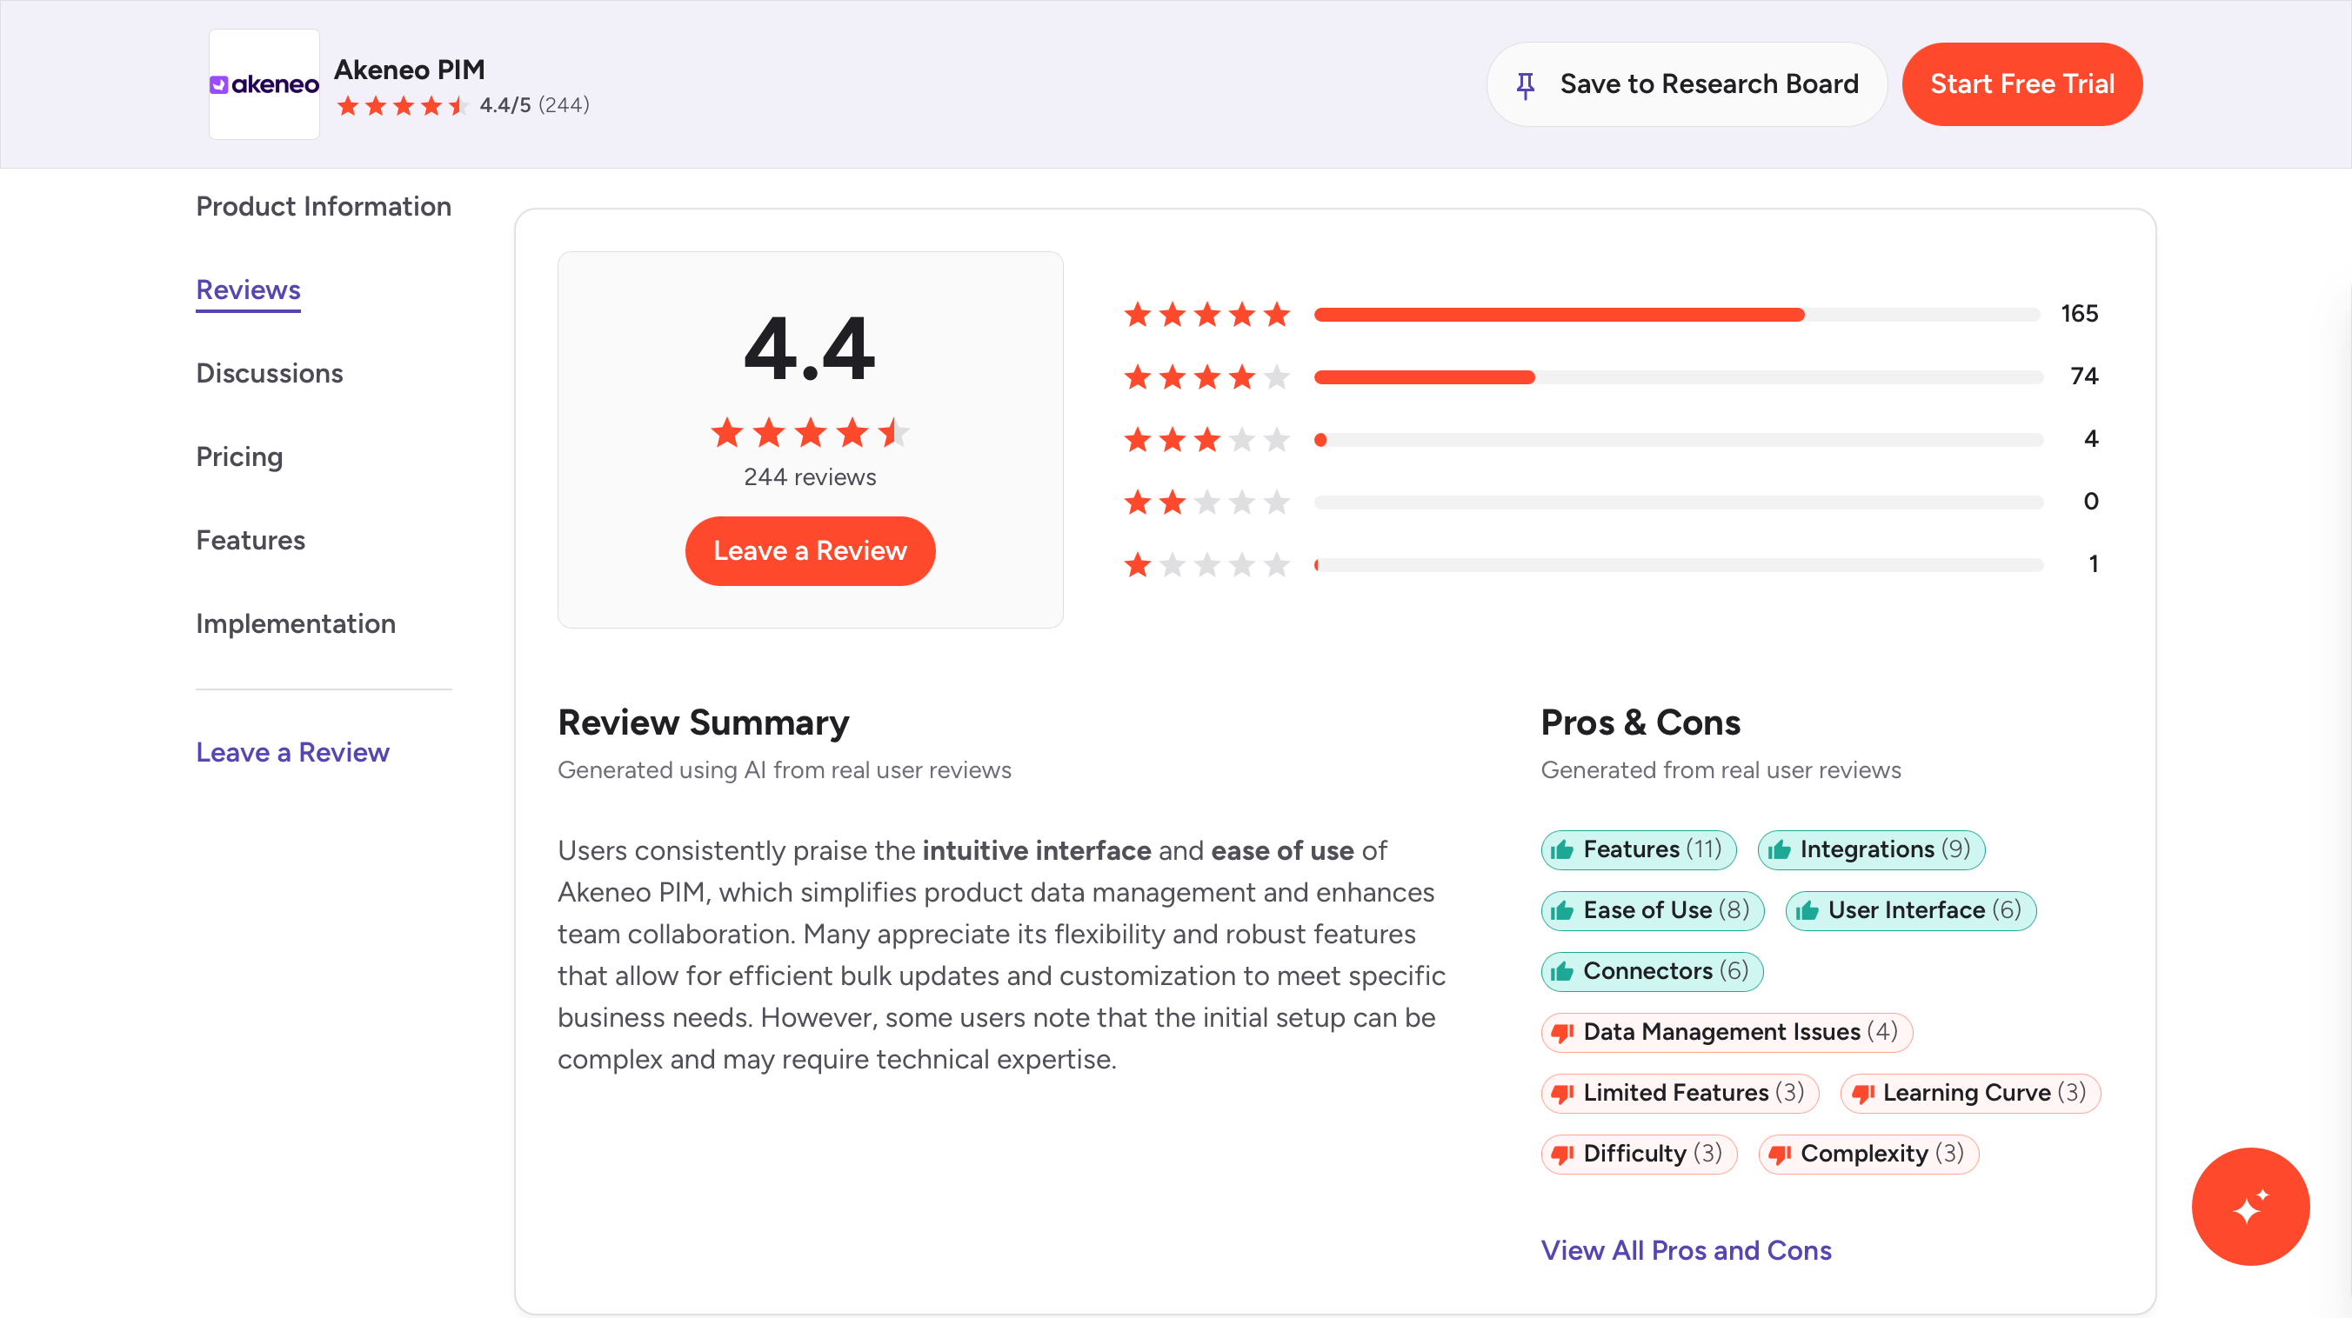The image size is (2352, 1318).
Task: Click thumbs-down icon beside Difficulty
Action: pos(1562,1155)
